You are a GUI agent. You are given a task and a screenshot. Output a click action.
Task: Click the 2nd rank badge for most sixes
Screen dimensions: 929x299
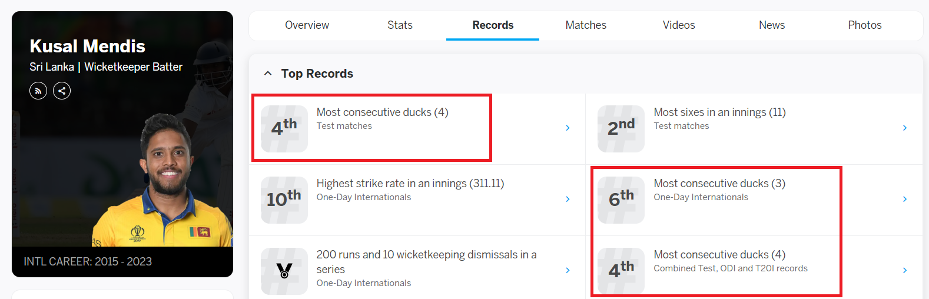(621, 128)
